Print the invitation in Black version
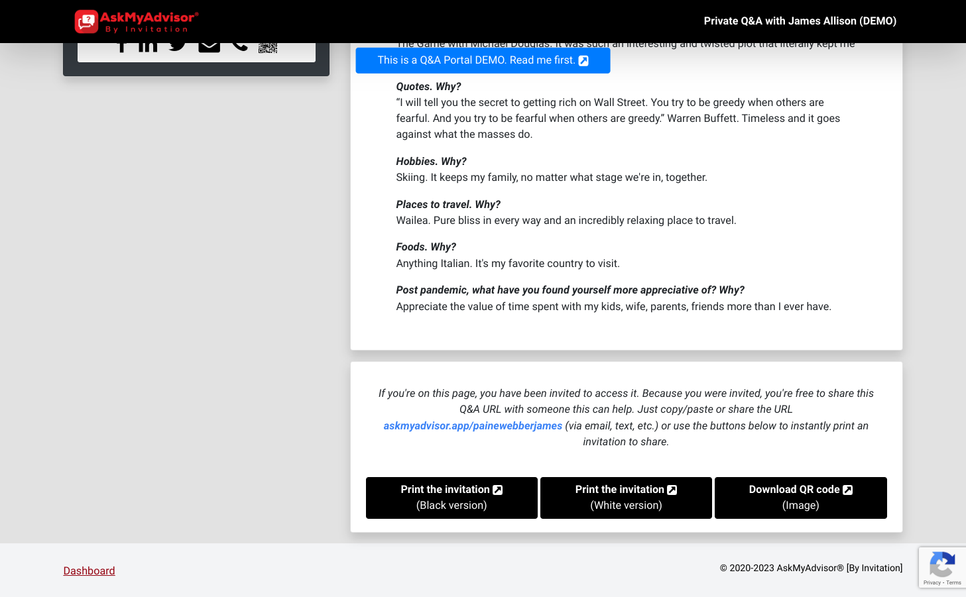 [x=452, y=498]
